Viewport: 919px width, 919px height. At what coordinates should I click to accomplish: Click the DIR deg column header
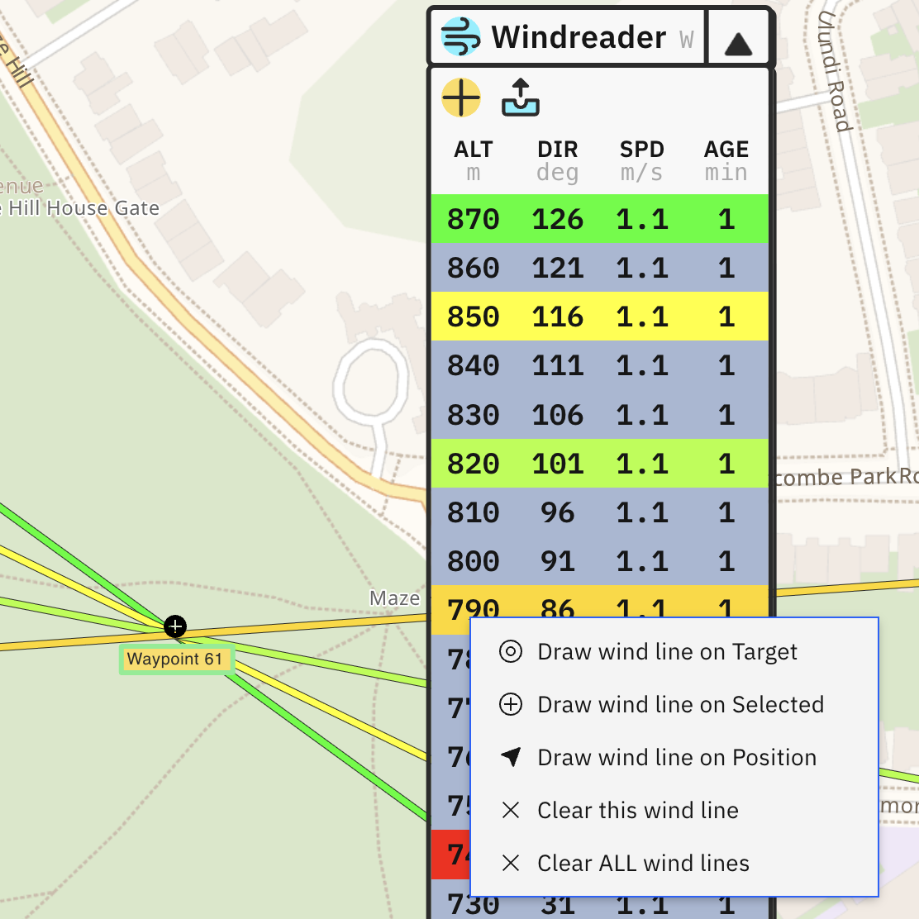click(x=557, y=160)
